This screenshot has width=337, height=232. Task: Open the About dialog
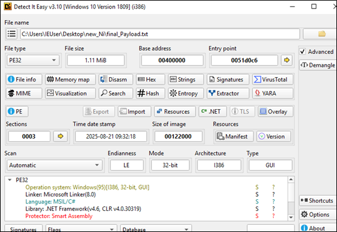click(x=318, y=228)
